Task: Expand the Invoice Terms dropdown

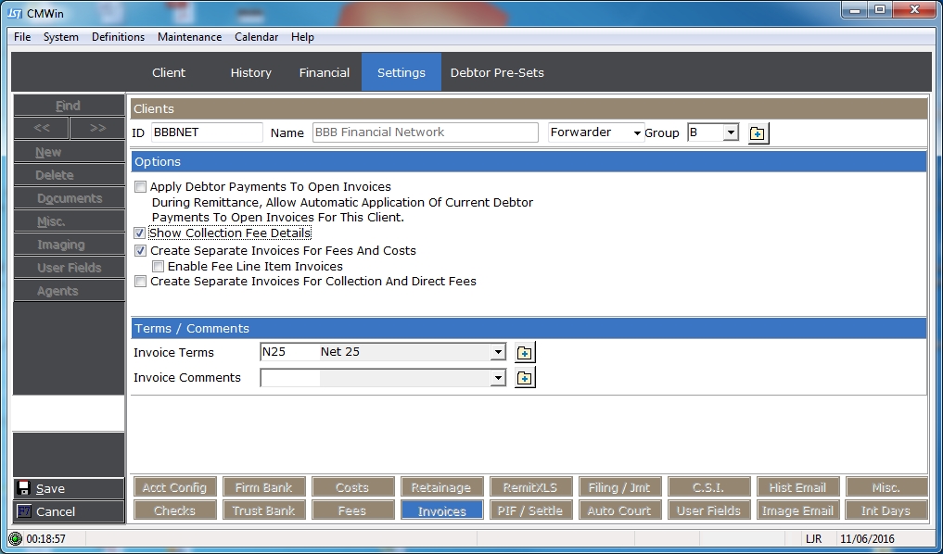Action: click(x=498, y=353)
